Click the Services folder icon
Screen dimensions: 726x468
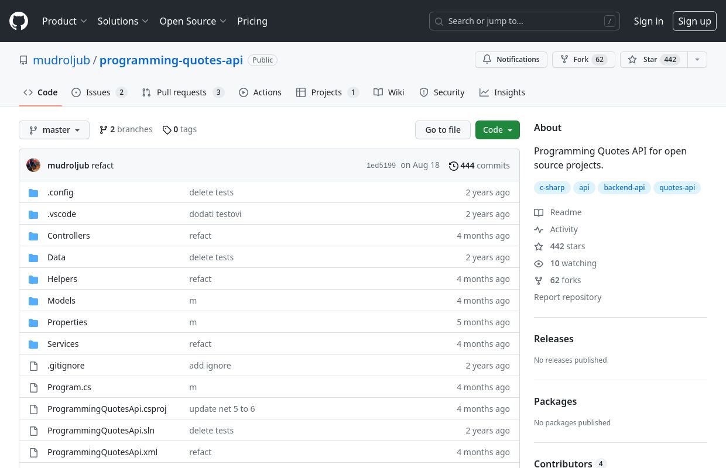[33, 344]
